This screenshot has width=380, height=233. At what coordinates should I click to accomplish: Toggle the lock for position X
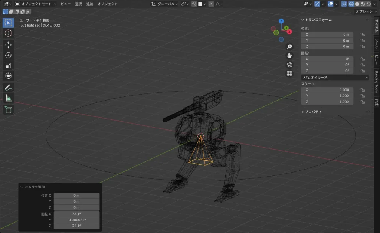363,35
